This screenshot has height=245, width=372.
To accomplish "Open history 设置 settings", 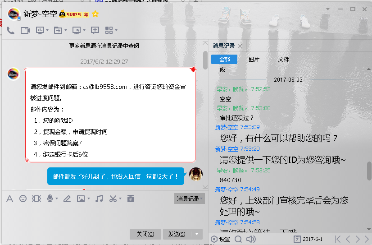I will pos(221,239).
